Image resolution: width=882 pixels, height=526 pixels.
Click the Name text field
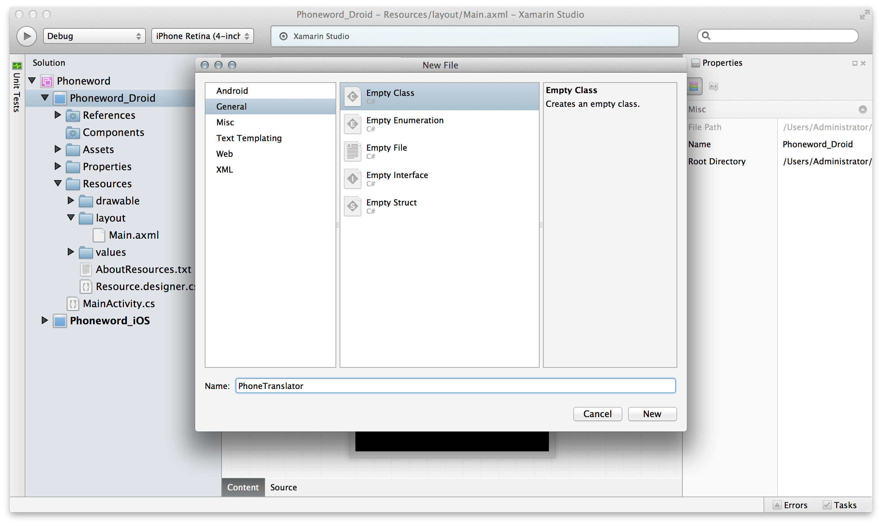pyautogui.click(x=455, y=386)
